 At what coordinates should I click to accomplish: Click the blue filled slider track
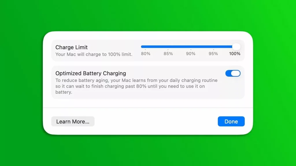pyautogui.click(x=186, y=47)
